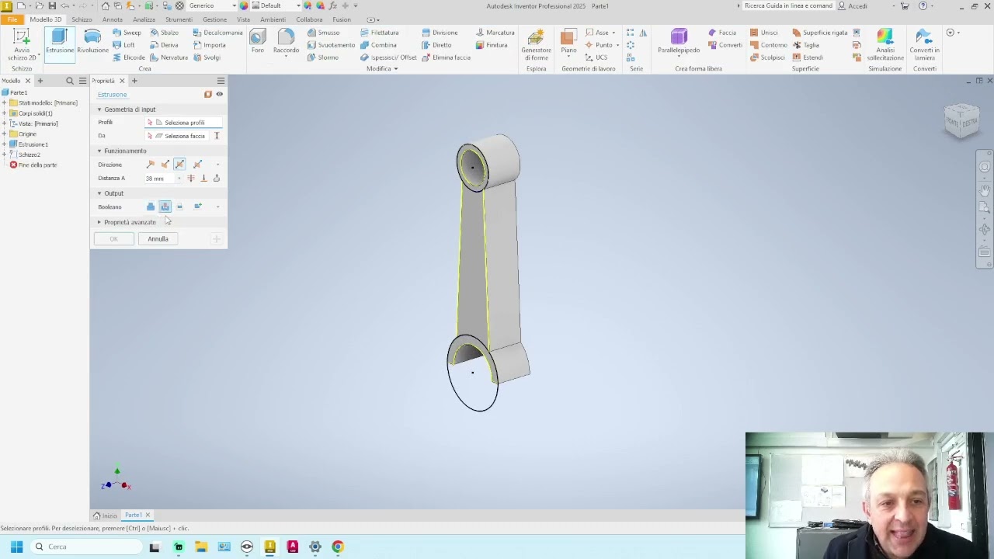Select the Foro tool
994x559 pixels.
tap(258, 42)
